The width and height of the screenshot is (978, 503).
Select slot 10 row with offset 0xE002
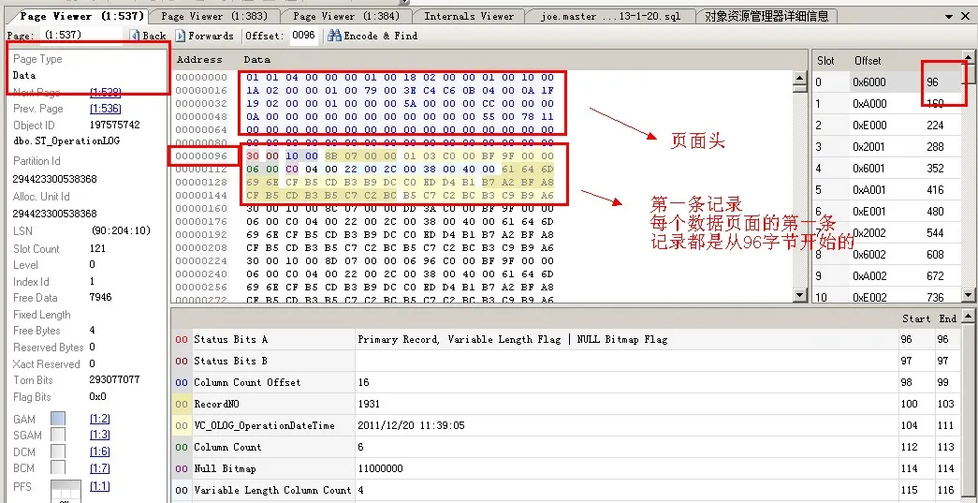tap(886, 297)
